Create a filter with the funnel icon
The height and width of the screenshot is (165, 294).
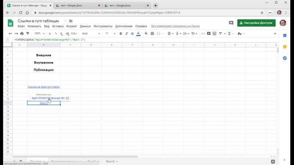[220, 33]
